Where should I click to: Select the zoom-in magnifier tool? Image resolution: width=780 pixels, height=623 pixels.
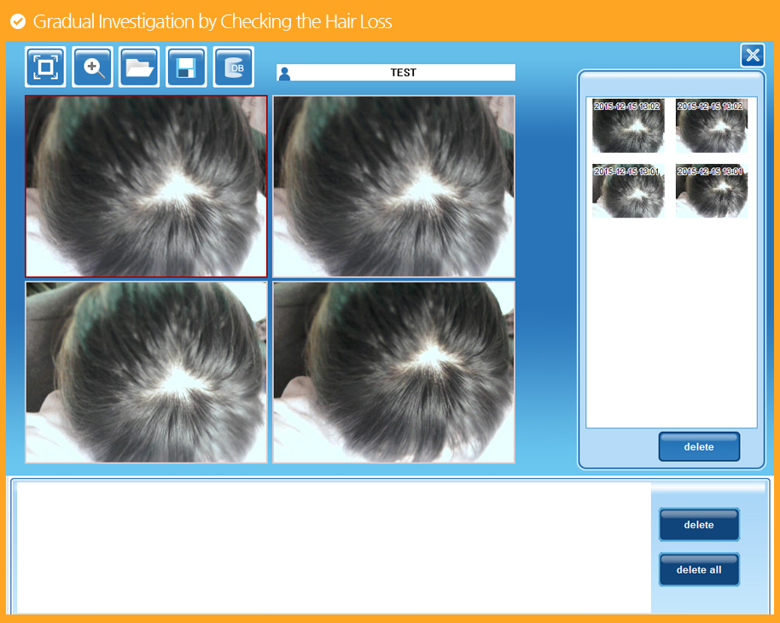click(92, 67)
